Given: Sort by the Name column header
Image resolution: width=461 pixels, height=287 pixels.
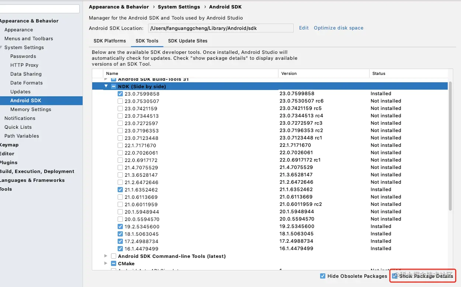Looking at the screenshot, I should point(190,73).
